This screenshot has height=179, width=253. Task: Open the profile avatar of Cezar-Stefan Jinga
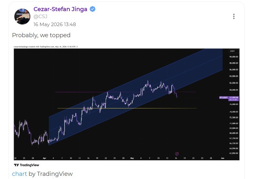click(x=22, y=17)
